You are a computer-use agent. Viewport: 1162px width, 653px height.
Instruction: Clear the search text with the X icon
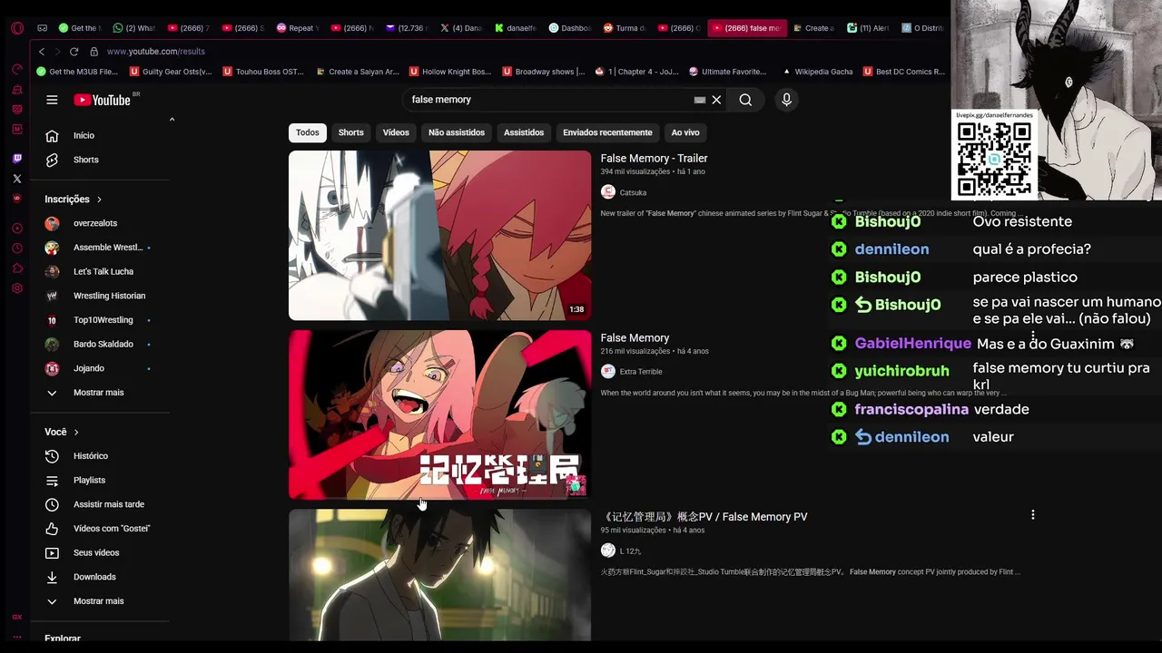click(x=716, y=100)
